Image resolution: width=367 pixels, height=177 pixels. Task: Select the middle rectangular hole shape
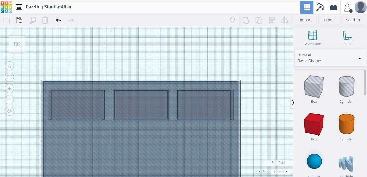point(141,105)
